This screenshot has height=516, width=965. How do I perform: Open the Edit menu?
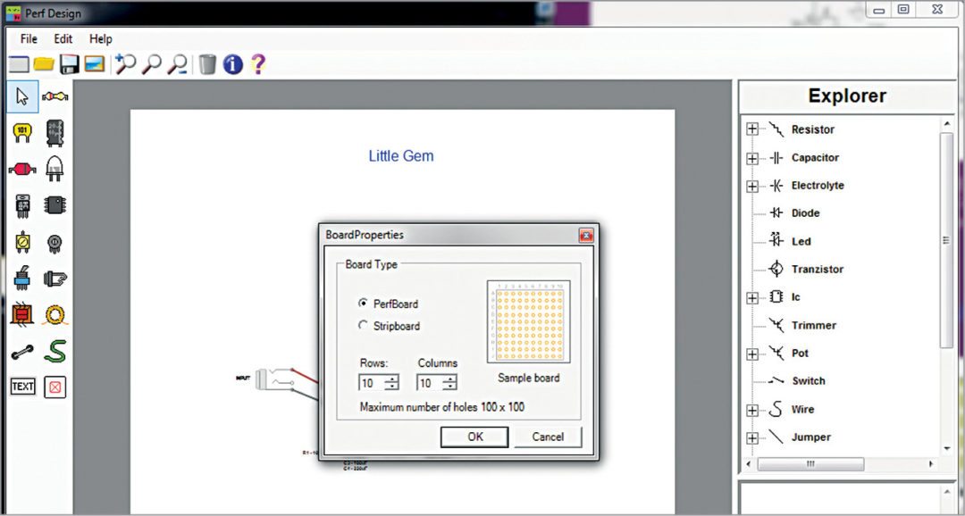[x=63, y=39]
